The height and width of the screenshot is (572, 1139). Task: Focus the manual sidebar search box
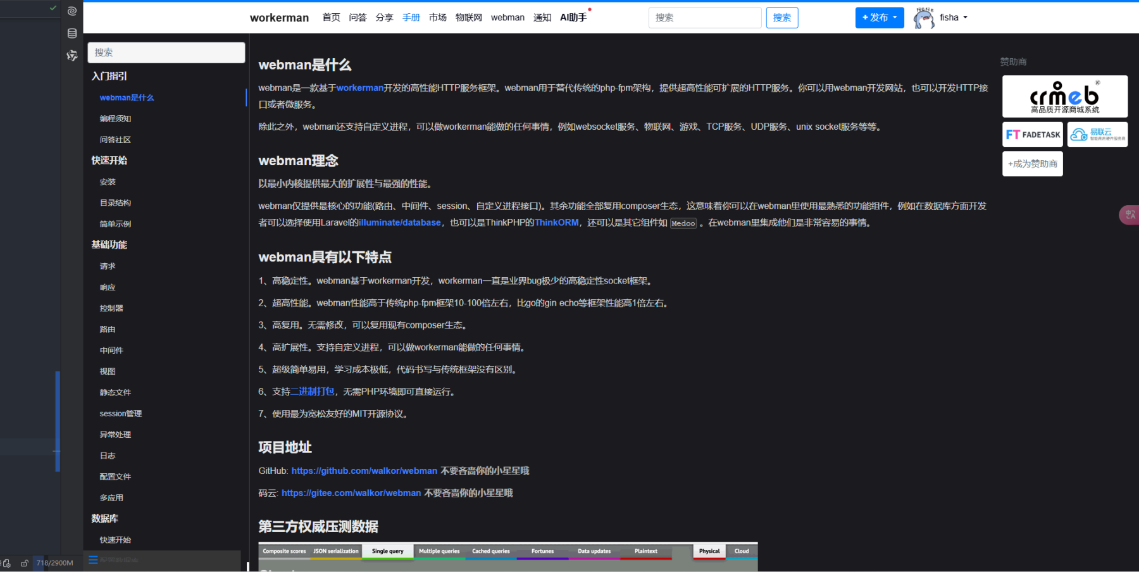tap(166, 53)
